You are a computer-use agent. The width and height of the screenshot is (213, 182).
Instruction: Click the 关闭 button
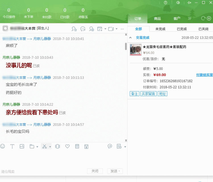coord(95,171)
